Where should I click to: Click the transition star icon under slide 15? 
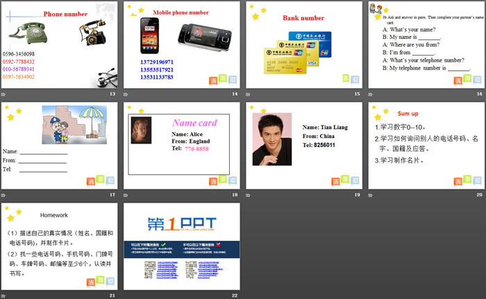pyautogui.click(x=248, y=94)
